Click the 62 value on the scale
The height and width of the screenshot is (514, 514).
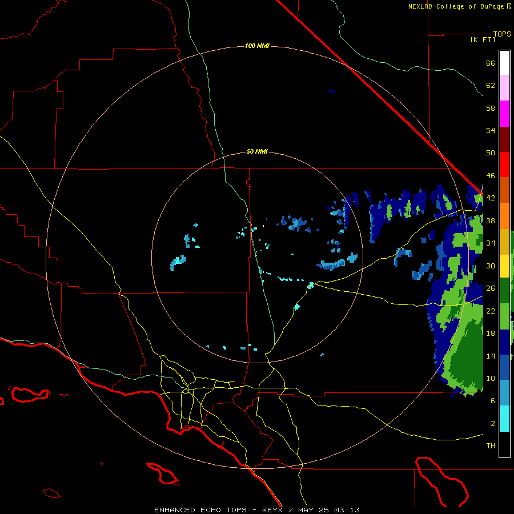tap(491, 86)
